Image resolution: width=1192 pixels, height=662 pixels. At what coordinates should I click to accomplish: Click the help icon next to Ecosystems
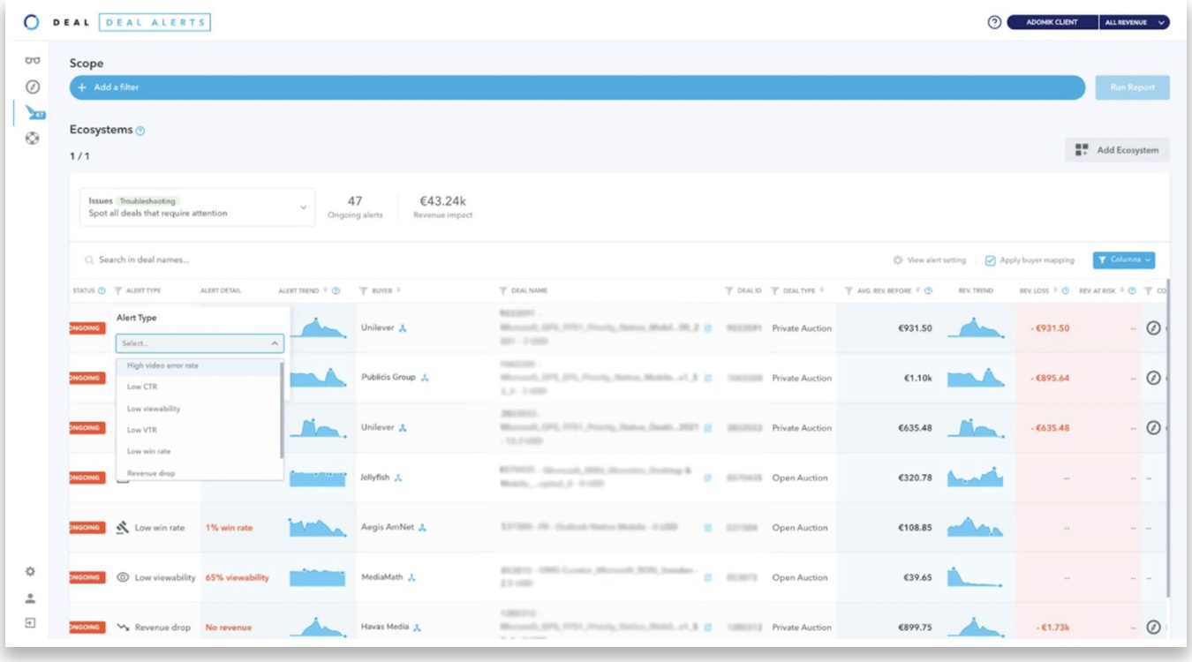[x=140, y=131]
